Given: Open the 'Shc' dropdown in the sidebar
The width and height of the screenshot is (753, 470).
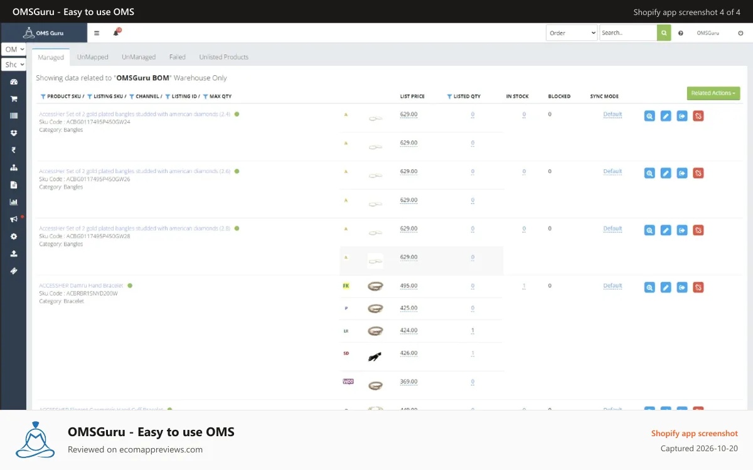Looking at the screenshot, I should coord(13,64).
